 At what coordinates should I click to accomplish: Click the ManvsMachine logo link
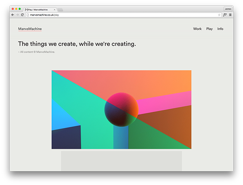(x=30, y=29)
